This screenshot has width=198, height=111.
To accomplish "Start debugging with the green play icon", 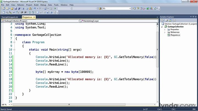I will [x=55, y=8].
